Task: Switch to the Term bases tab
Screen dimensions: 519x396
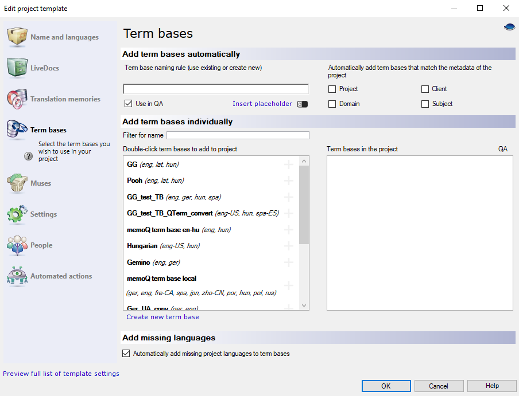Action: pos(48,130)
